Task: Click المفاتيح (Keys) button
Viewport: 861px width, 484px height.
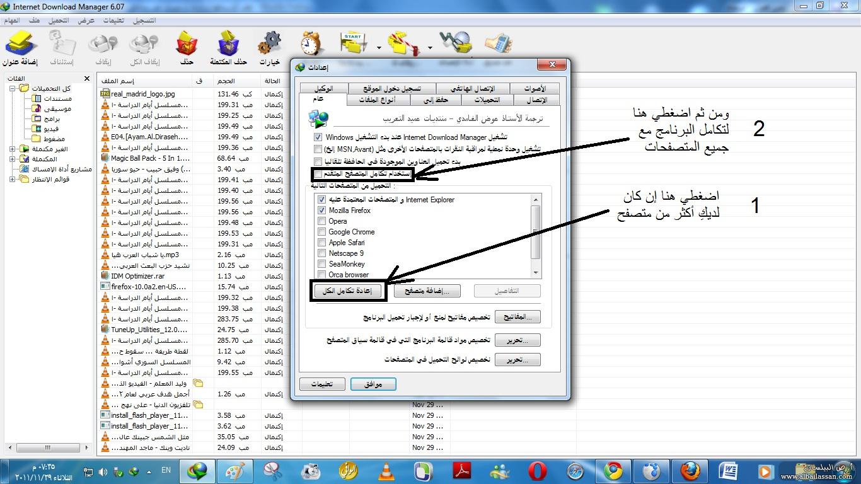Action: click(518, 317)
